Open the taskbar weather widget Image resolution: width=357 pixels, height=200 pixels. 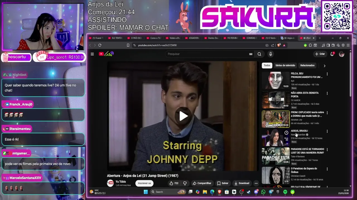(x=98, y=192)
